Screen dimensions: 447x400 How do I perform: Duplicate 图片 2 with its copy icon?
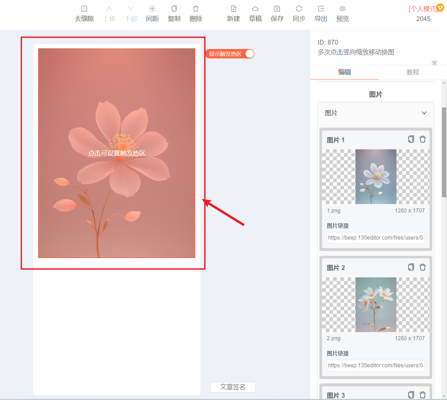pyautogui.click(x=411, y=267)
